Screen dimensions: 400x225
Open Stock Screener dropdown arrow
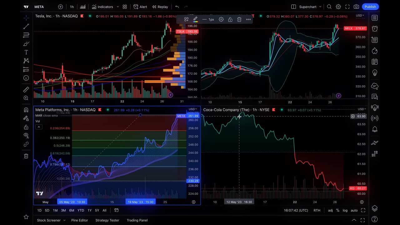[64, 220]
